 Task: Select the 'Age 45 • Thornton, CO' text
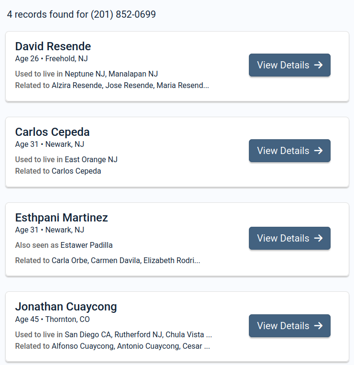pyautogui.click(x=53, y=319)
